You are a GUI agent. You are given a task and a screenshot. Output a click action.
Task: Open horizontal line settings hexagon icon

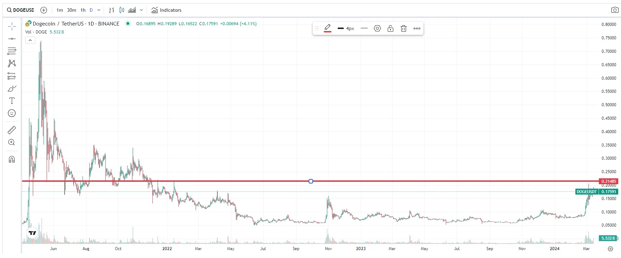pos(377,28)
